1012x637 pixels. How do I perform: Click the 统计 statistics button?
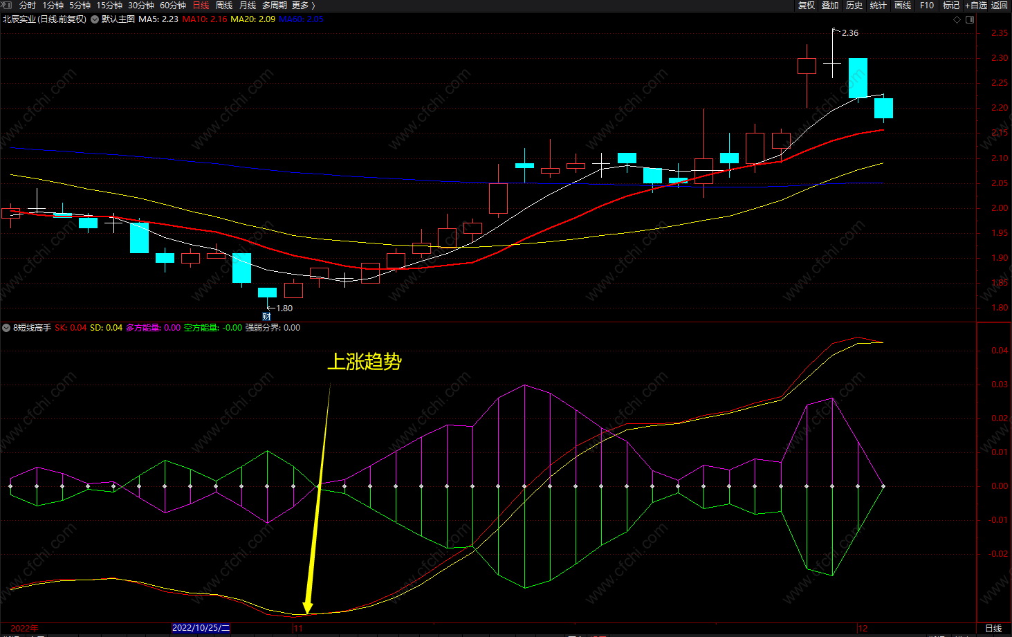878,6
